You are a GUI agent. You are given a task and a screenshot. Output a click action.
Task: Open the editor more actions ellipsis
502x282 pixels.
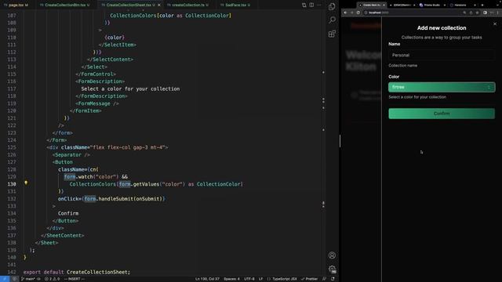[x=319, y=5]
